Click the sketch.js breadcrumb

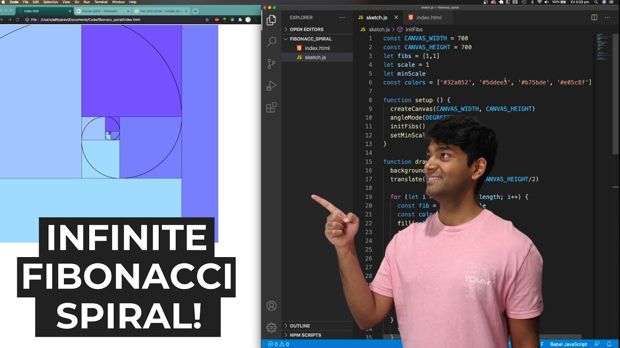tap(379, 29)
